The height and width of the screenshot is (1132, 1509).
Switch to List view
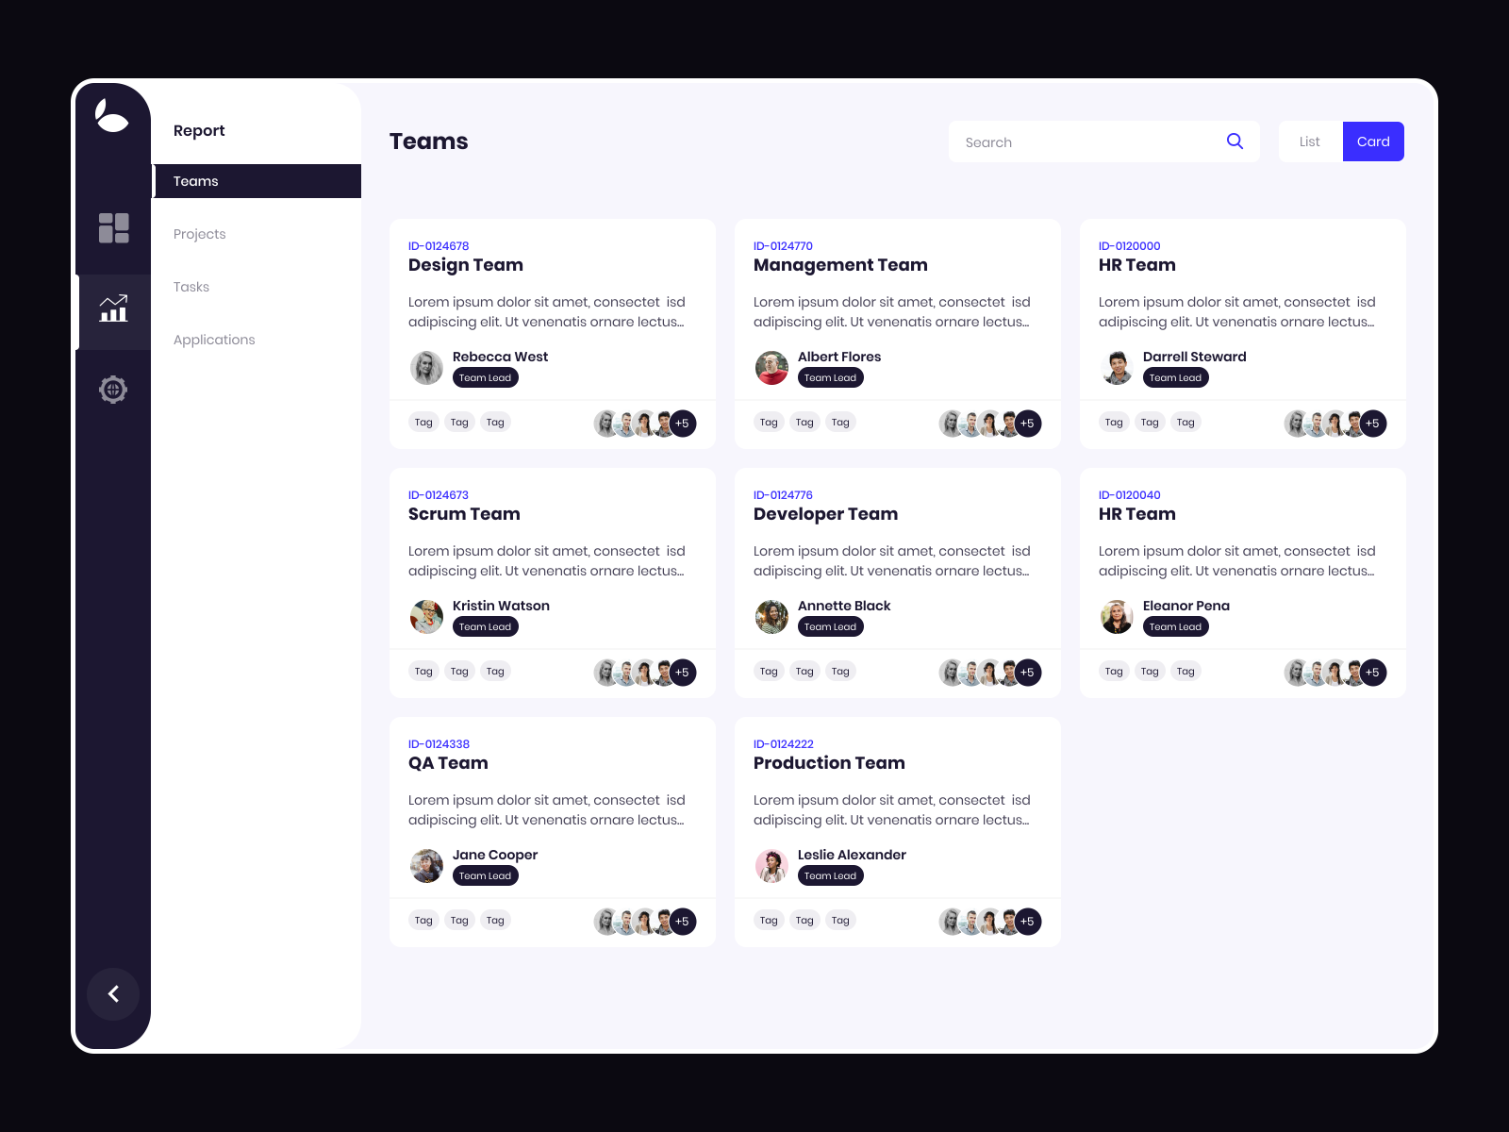pos(1309,141)
